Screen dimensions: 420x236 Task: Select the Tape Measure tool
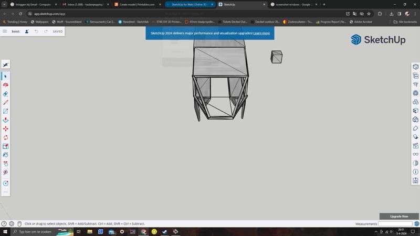6,164
